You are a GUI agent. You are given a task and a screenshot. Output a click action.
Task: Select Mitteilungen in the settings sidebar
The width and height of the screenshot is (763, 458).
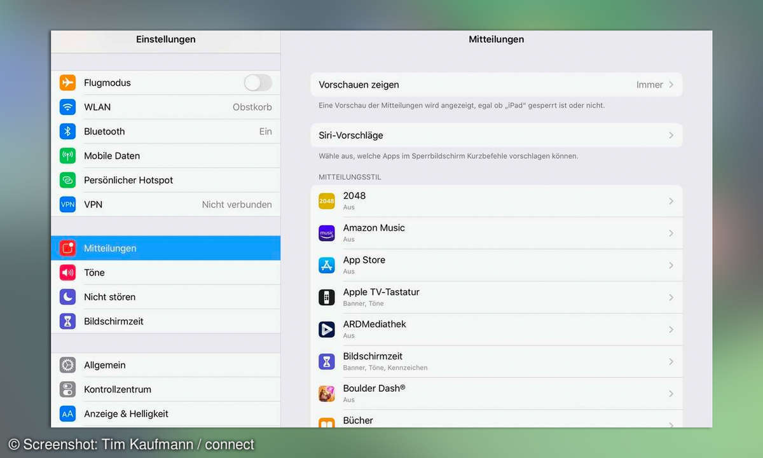tap(165, 248)
